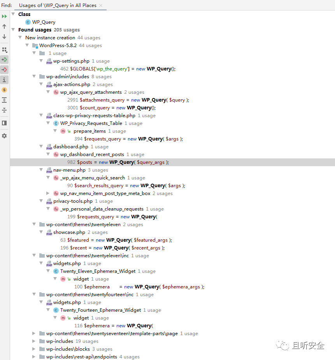The width and height of the screenshot is (335, 360).
Task: Click PHP file icon of privacy-tools.php
Action: (x=49, y=202)
